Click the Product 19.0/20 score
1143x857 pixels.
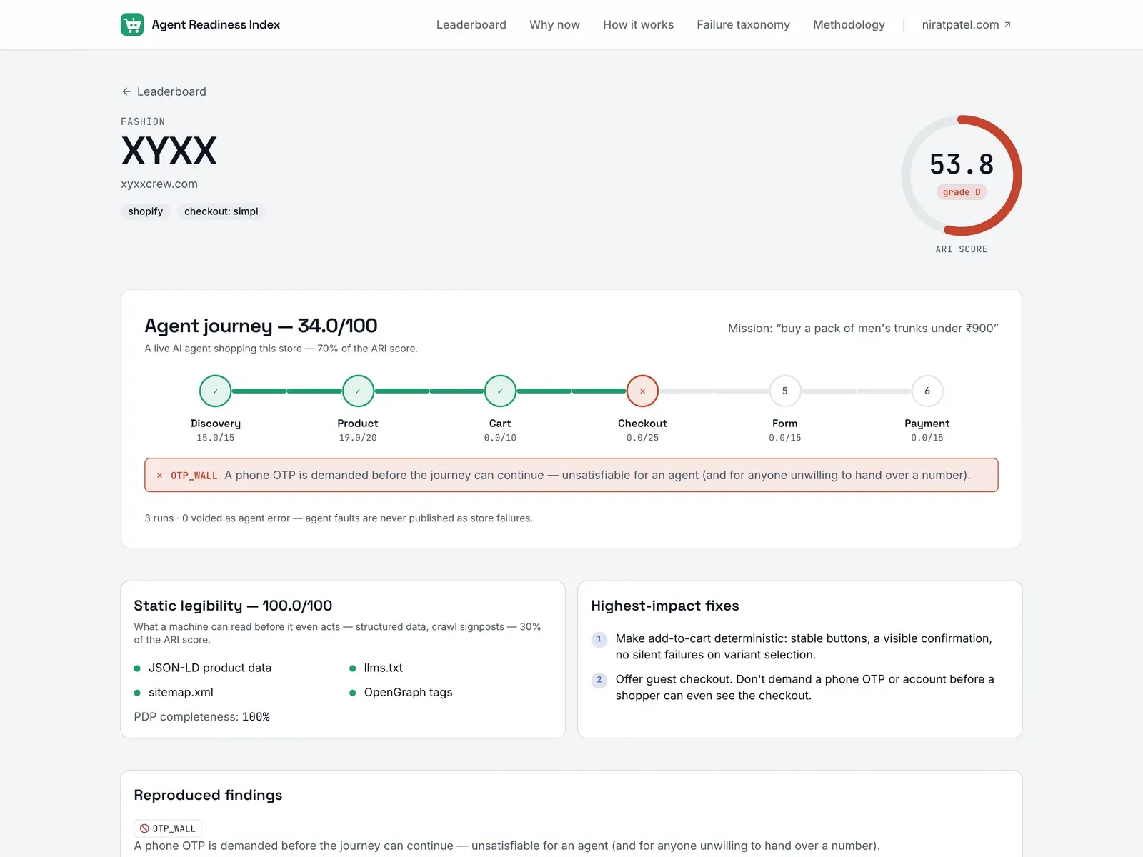[x=358, y=438]
